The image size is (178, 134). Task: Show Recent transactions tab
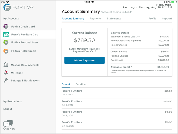(66, 84)
